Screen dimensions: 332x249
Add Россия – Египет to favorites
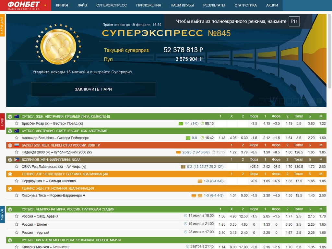point(17,224)
